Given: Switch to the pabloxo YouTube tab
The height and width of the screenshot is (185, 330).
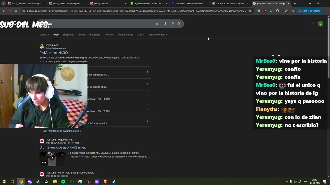Looking at the screenshot, I should [x=26, y=4].
